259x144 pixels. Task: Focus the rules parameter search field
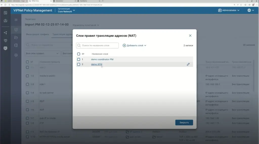pos(49,45)
